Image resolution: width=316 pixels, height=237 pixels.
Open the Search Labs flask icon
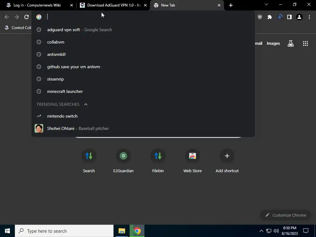click(291, 43)
